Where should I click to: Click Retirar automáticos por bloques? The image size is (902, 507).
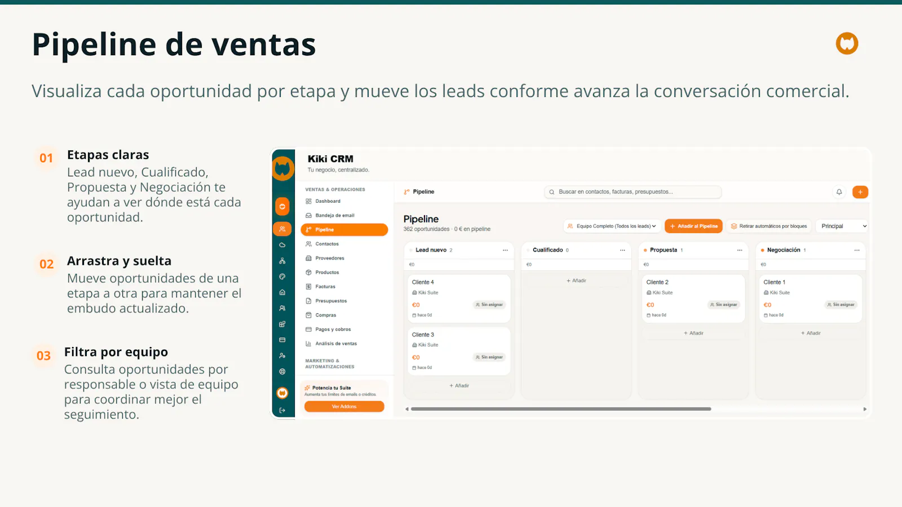[x=769, y=226]
